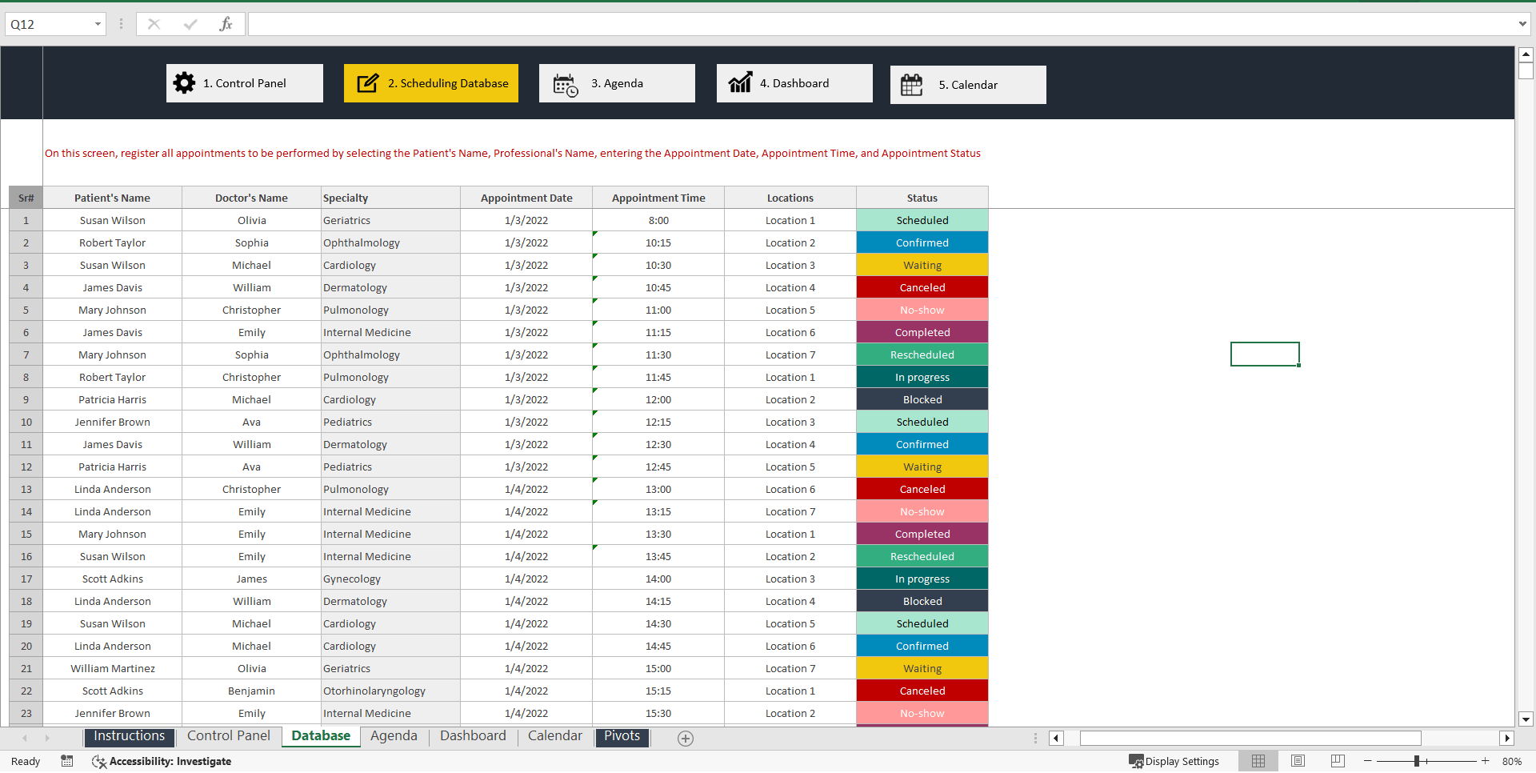Add a new sheet with the plus button
1536x773 pixels.
[x=685, y=738]
